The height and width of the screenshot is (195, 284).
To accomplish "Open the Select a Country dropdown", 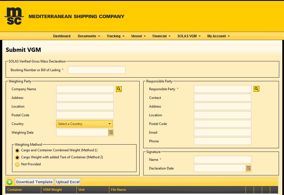I will 84,124.
